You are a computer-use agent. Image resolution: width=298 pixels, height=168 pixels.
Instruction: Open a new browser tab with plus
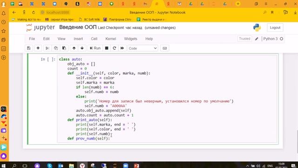238,4
